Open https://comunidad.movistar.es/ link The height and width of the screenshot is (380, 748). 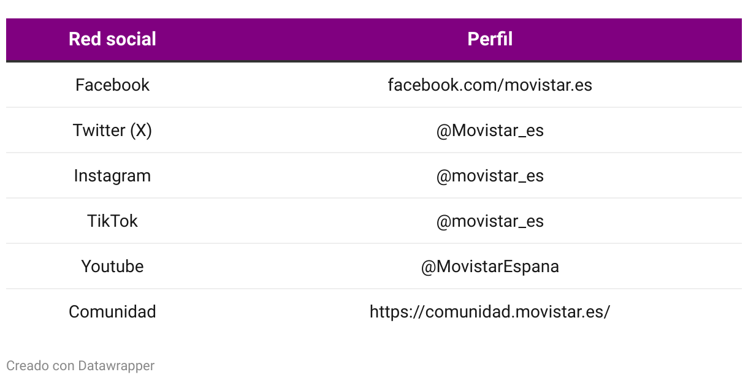tap(490, 311)
